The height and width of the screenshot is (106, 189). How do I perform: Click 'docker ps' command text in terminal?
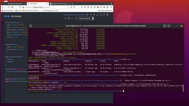[x=126, y=59]
